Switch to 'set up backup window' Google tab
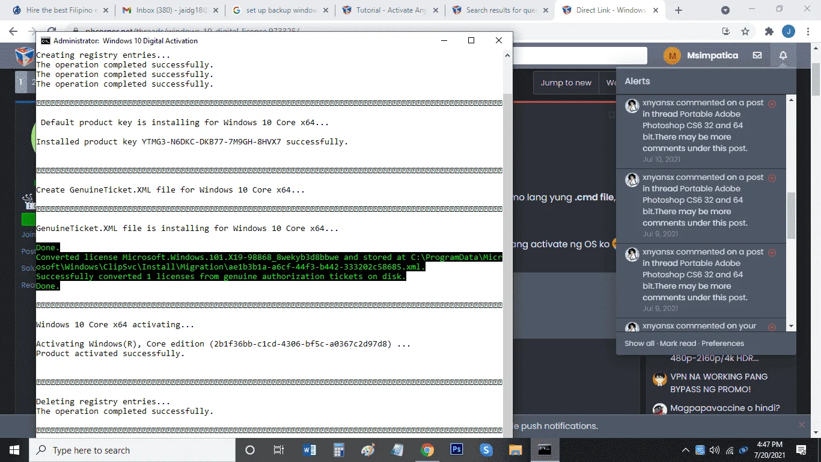 tap(279, 10)
